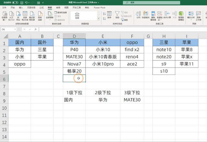207x142 pixels.
Task: Click the 搜索 search box
Action: (x=151, y=3)
